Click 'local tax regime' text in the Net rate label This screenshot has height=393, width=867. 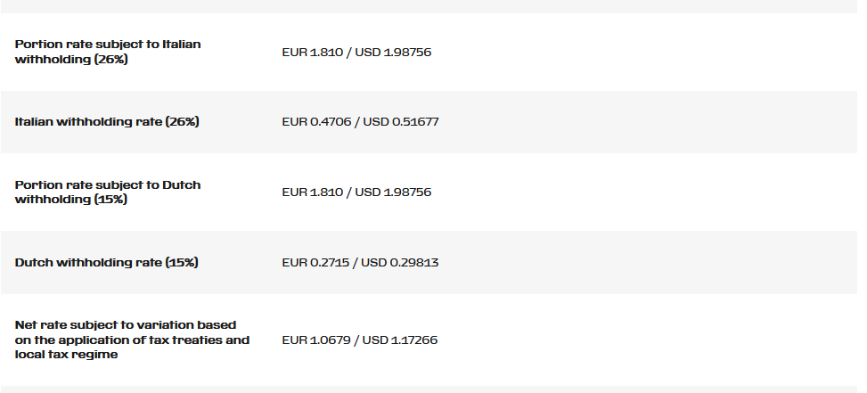pos(66,355)
